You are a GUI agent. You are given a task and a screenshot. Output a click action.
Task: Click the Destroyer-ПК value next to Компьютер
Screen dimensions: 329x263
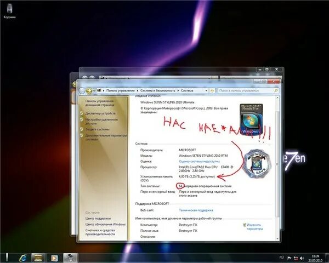(x=188, y=225)
